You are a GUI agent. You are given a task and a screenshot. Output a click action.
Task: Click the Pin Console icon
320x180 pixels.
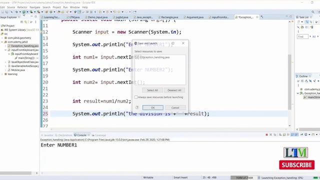(x=301, y=134)
